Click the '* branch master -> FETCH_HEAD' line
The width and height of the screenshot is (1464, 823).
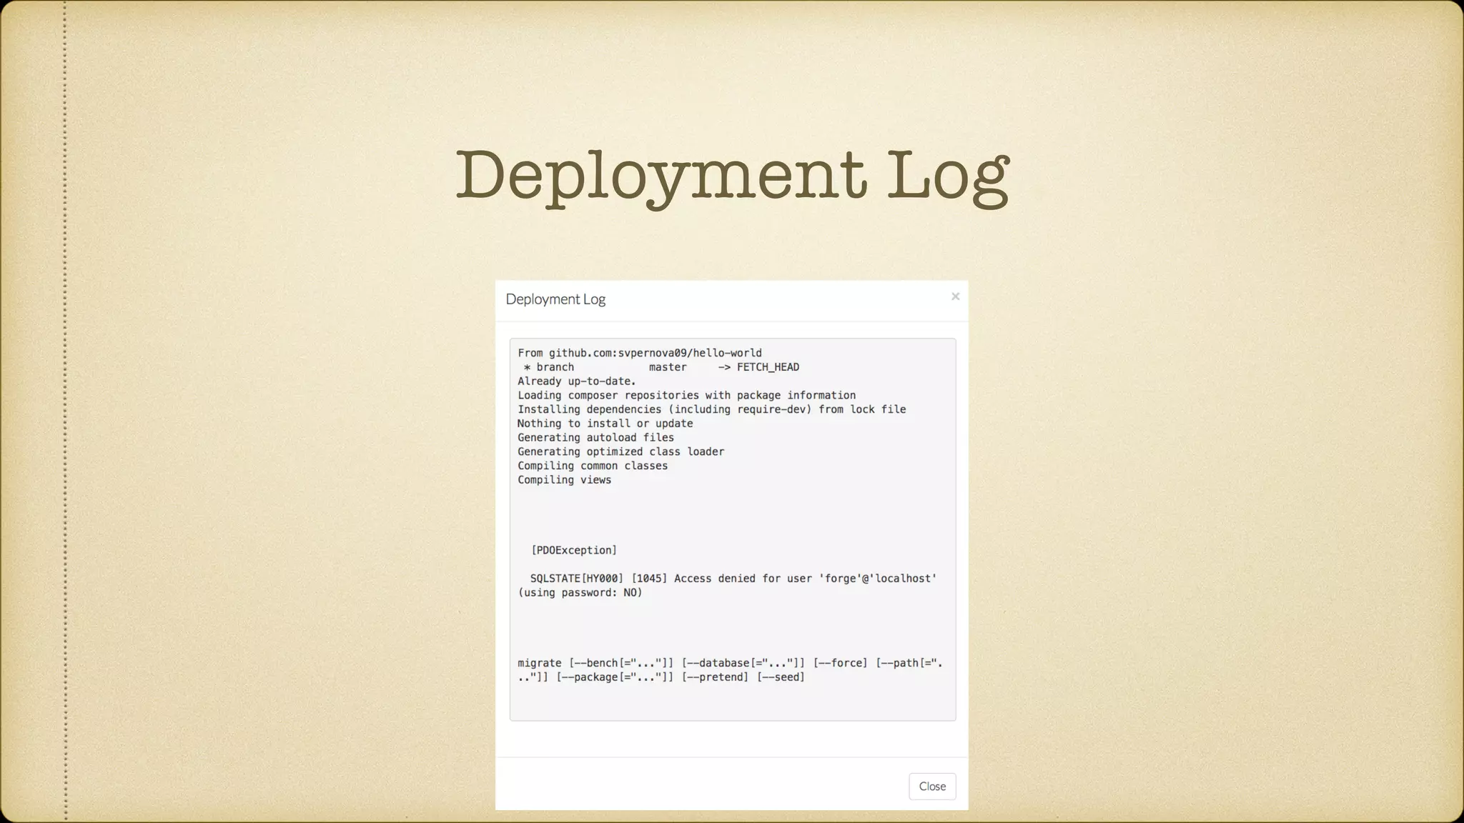[x=661, y=367]
